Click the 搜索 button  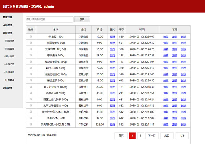[x=82, y=19]
